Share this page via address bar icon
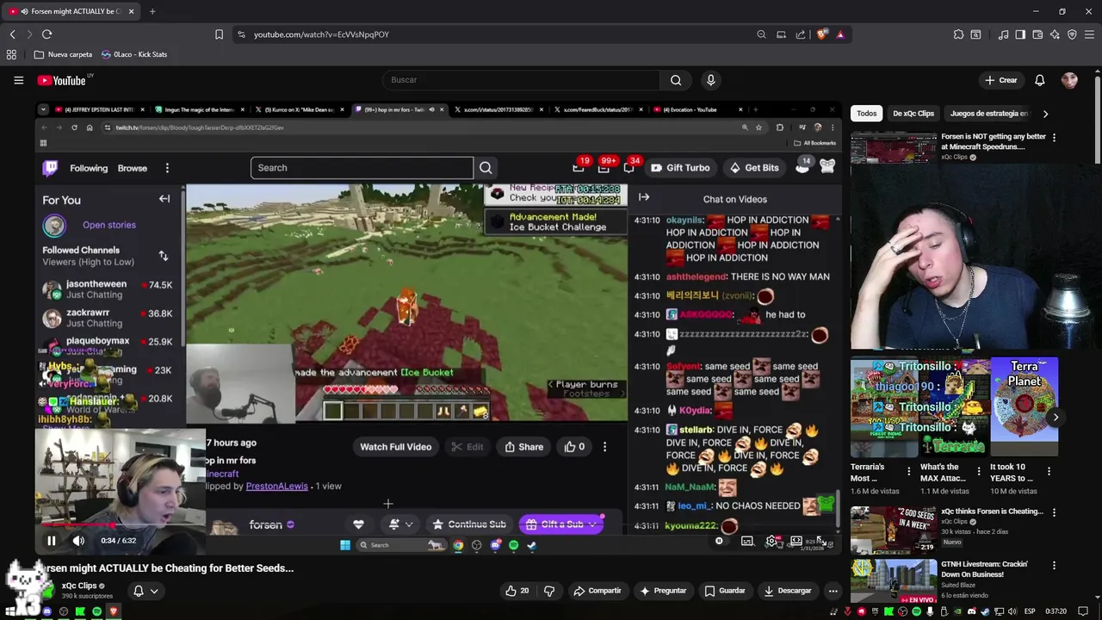The height and width of the screenshot is (620, 1102). pyautogui.click(x=801, y=34)
